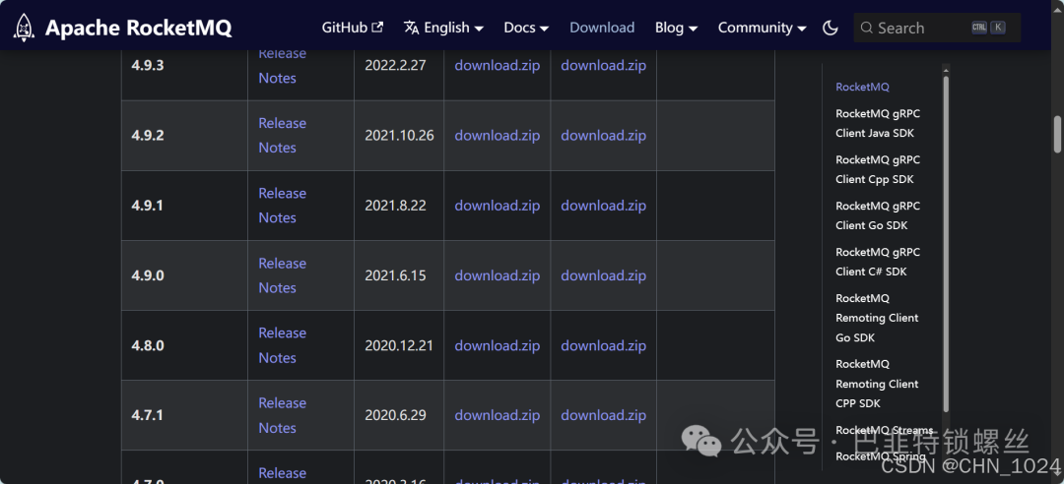
Task: Open Release Notes for version 4.8.0
Action: pyautogui.click(x=282, y=345)
